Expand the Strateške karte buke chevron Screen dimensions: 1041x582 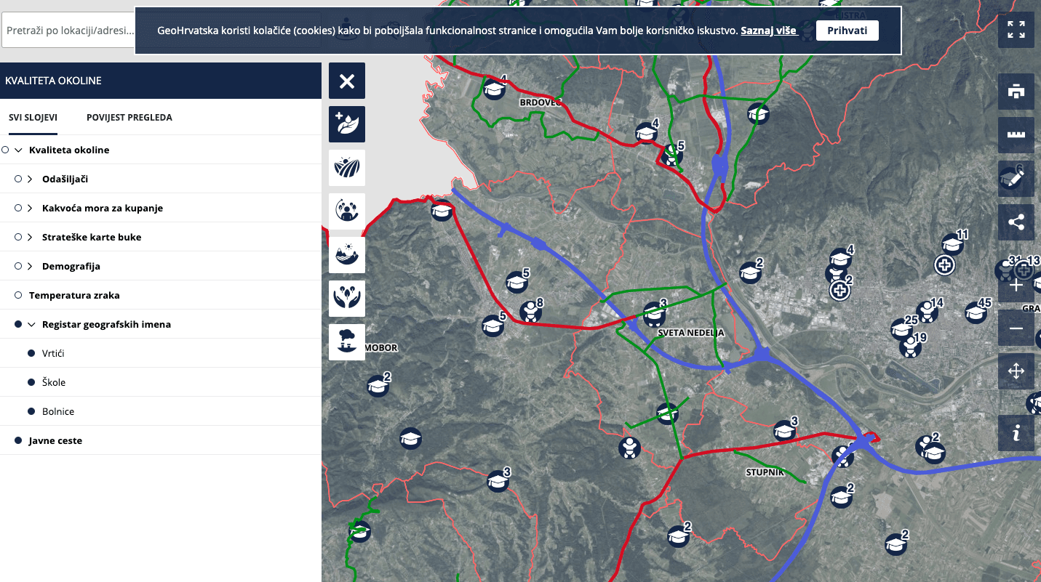click(x=31, y=237)
